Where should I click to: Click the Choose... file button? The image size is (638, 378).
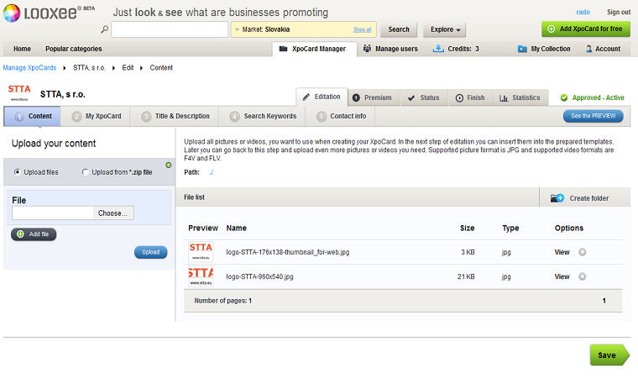point(112,213)
